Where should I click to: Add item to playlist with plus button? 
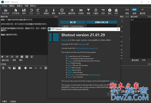[x=2, y=57]
